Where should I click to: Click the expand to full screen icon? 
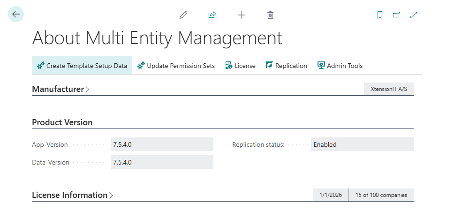click(414, 15)
